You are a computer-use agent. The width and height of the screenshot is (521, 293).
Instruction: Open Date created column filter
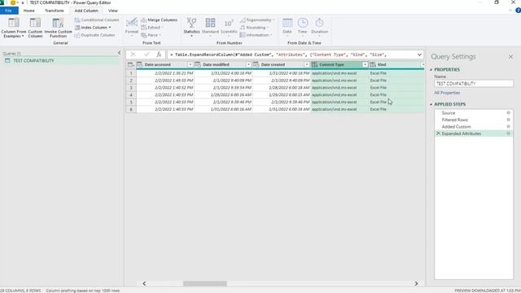[307, 65]
